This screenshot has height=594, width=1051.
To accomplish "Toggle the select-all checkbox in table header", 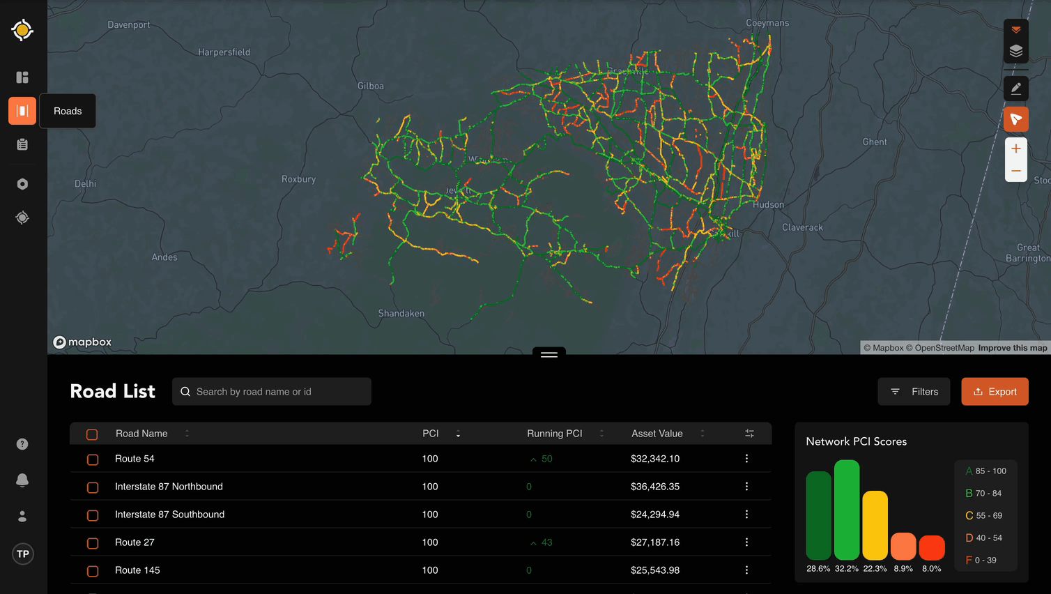I will coord(92,434).
